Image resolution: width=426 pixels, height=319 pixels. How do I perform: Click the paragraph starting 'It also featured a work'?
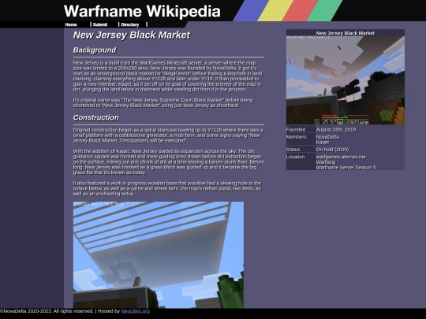click(167, 188)
